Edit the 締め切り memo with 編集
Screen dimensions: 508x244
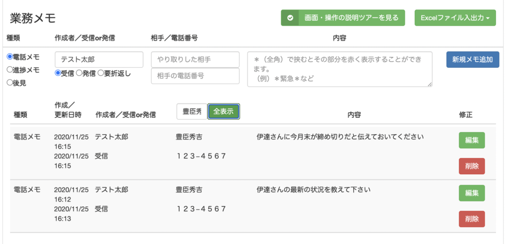point(471,140)
